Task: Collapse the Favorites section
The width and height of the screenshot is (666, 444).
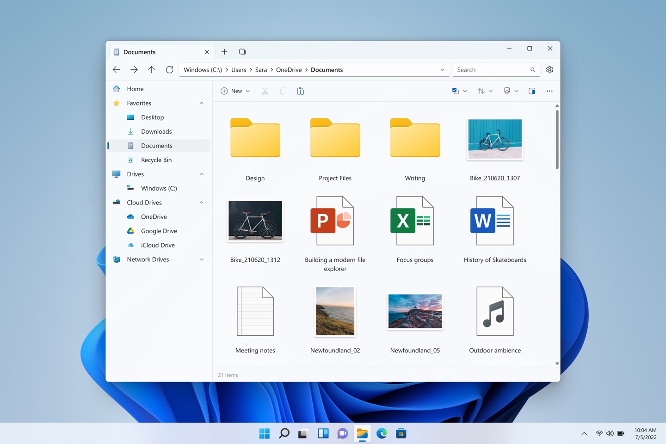Action: tap(202, 103)
